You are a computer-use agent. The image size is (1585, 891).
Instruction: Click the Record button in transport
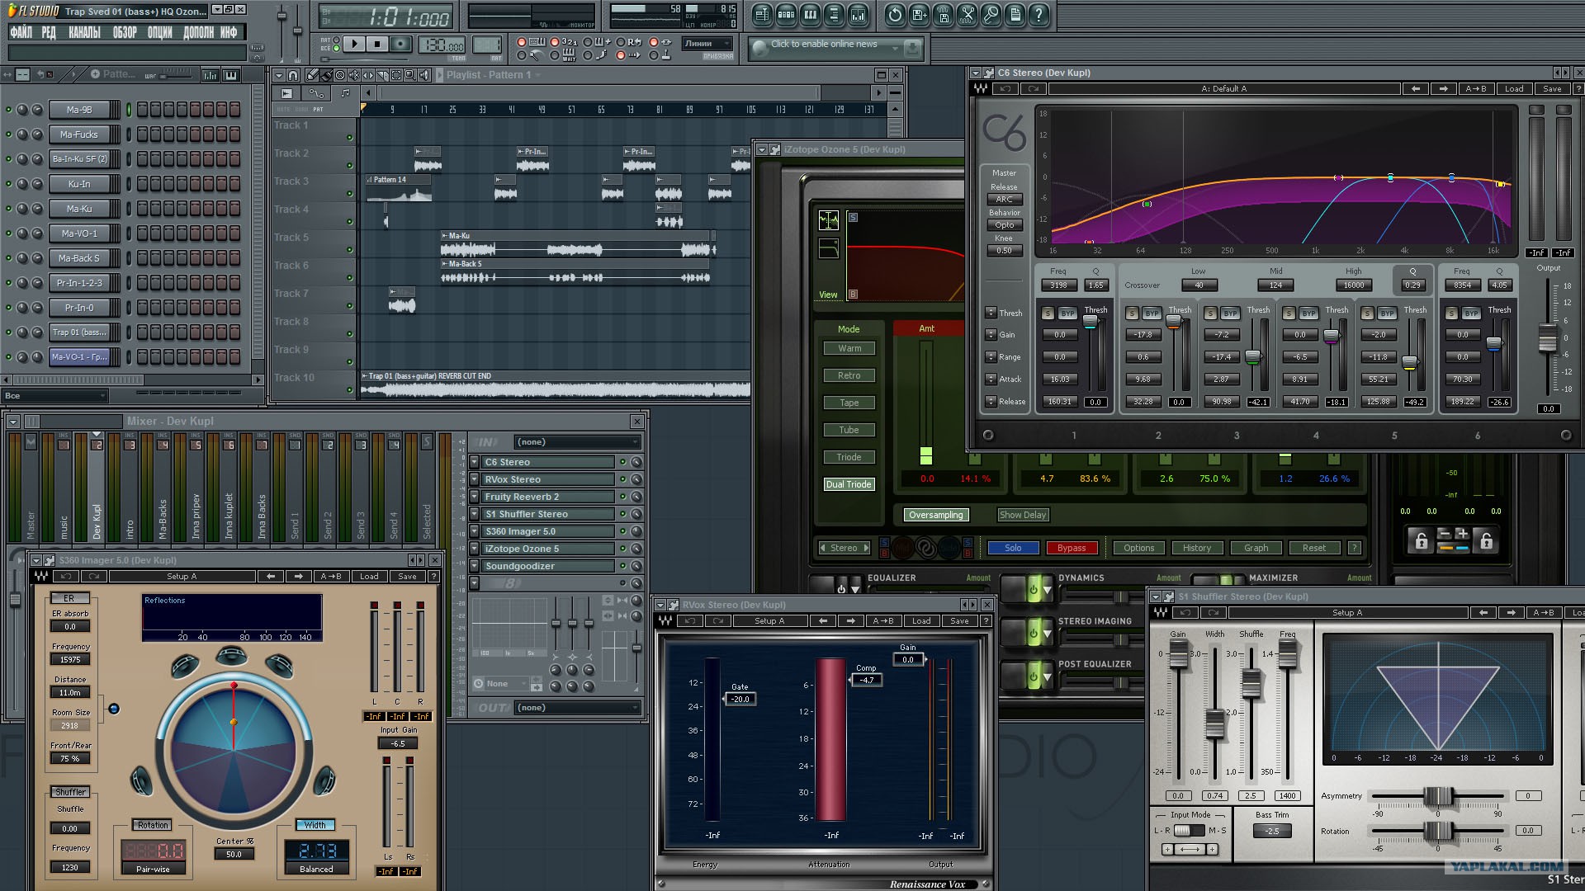click(400, 44)
